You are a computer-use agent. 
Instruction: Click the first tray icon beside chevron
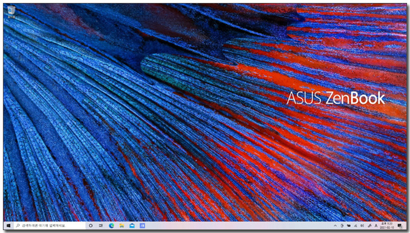pyautogui.click(x=342, y=225)
